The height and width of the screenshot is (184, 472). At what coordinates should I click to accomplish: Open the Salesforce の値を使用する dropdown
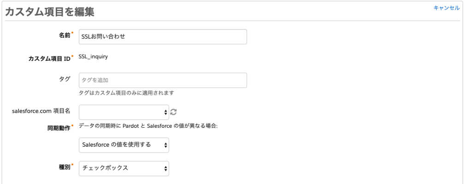click(x=124, y=145)
